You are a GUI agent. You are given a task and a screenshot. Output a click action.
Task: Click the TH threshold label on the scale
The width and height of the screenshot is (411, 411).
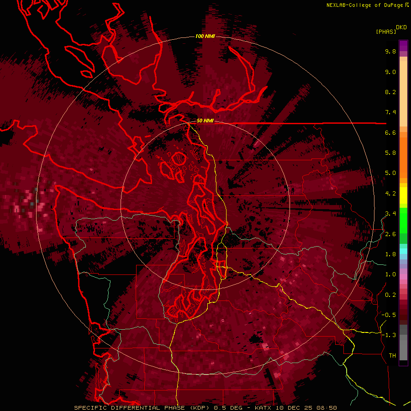click(392, 356)
